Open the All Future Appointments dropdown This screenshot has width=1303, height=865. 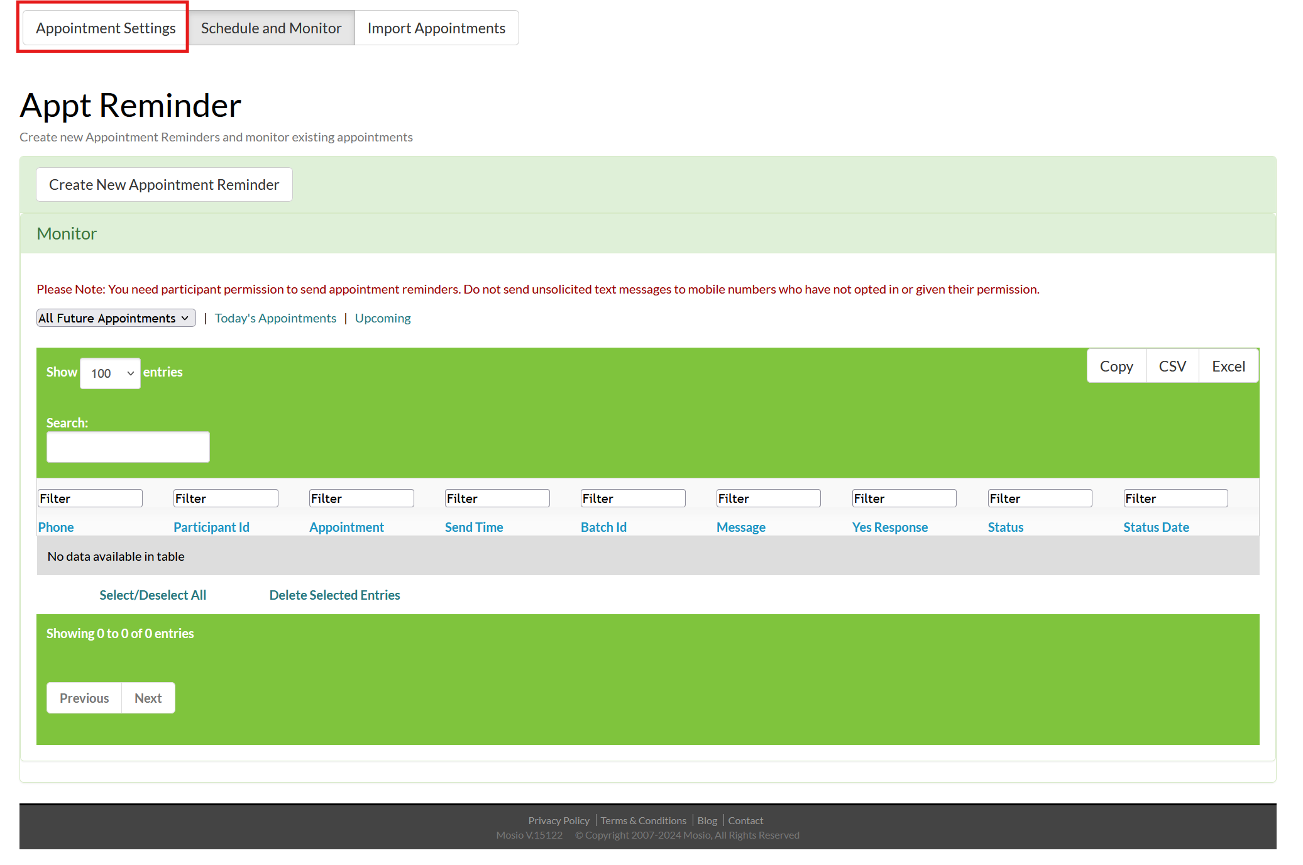click(x=116, y=318)
